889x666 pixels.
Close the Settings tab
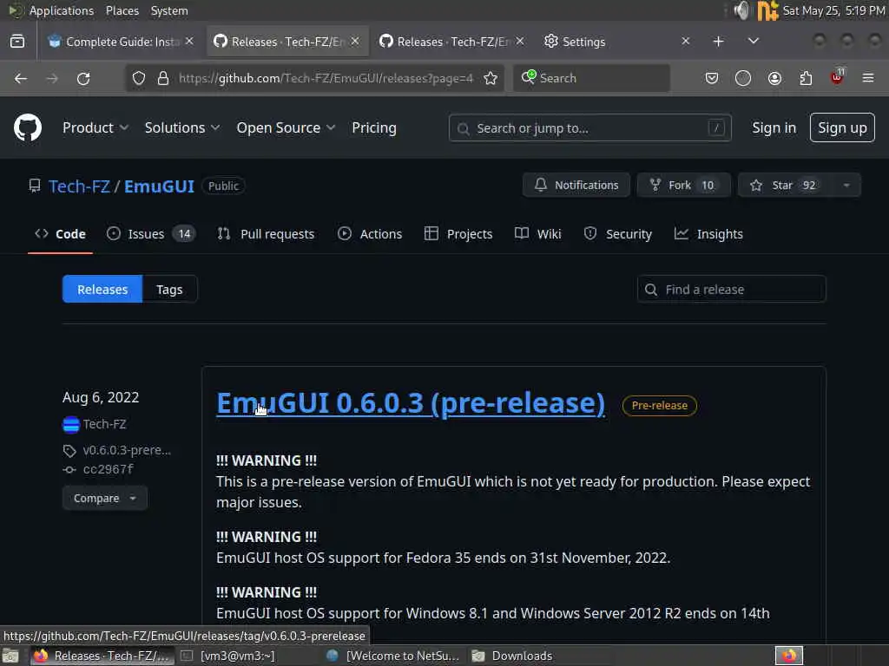pyautogui.click(x=686, y=42)
